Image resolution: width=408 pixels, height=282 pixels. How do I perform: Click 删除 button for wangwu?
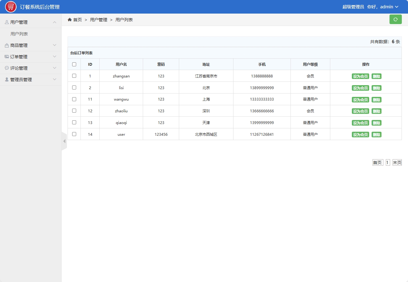[x=377, y=99]
